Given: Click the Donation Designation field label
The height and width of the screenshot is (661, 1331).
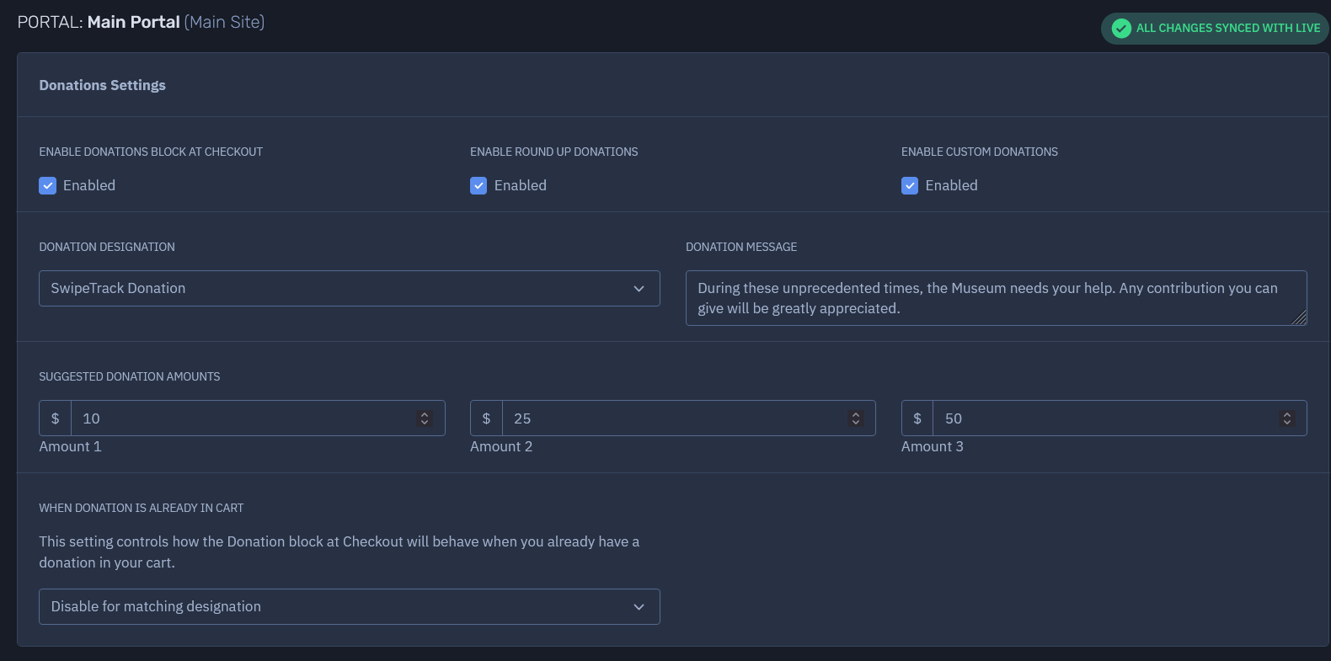Looking at the screenshot, I should (107, 247).
